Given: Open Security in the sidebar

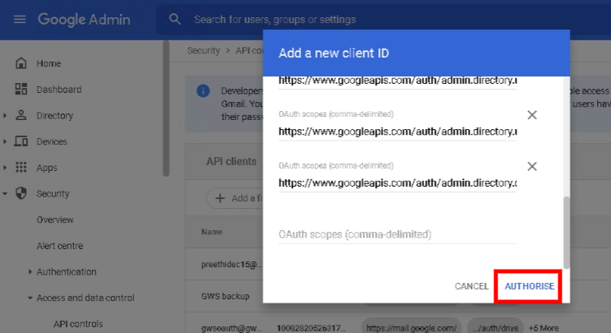Looking at the screenshot, I should click(x=53, y=194).
